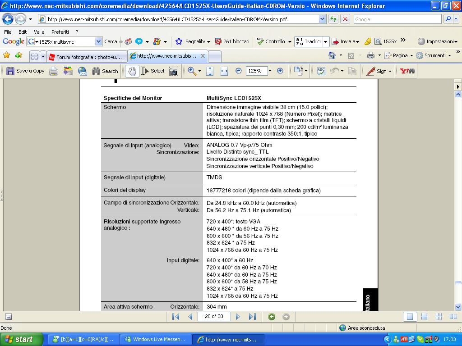
Task: Click the Refresh page icon
Action: point(333,19)
